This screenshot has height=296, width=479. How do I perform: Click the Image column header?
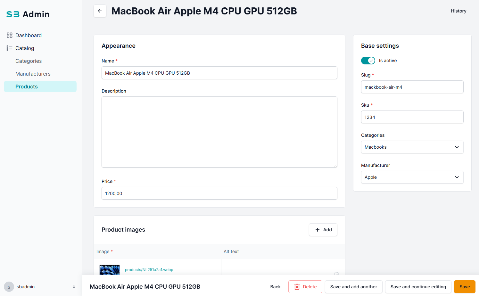[104, 251]
